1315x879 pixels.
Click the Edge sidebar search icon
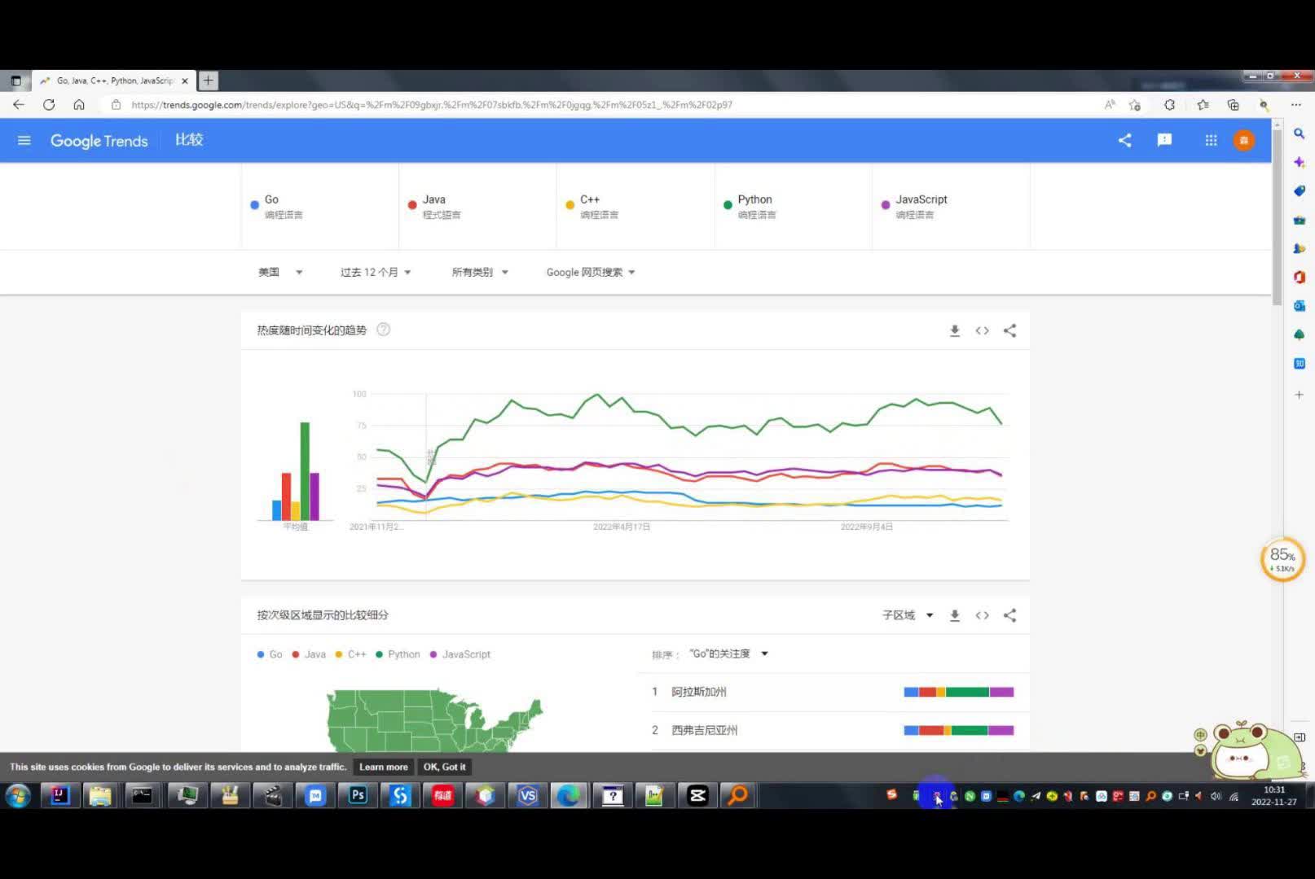1299,133
